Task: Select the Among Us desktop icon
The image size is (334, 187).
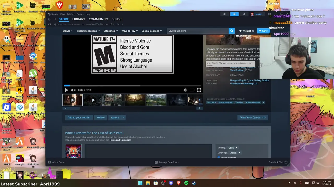Action: pyautogui.click(x=20, y=160)
